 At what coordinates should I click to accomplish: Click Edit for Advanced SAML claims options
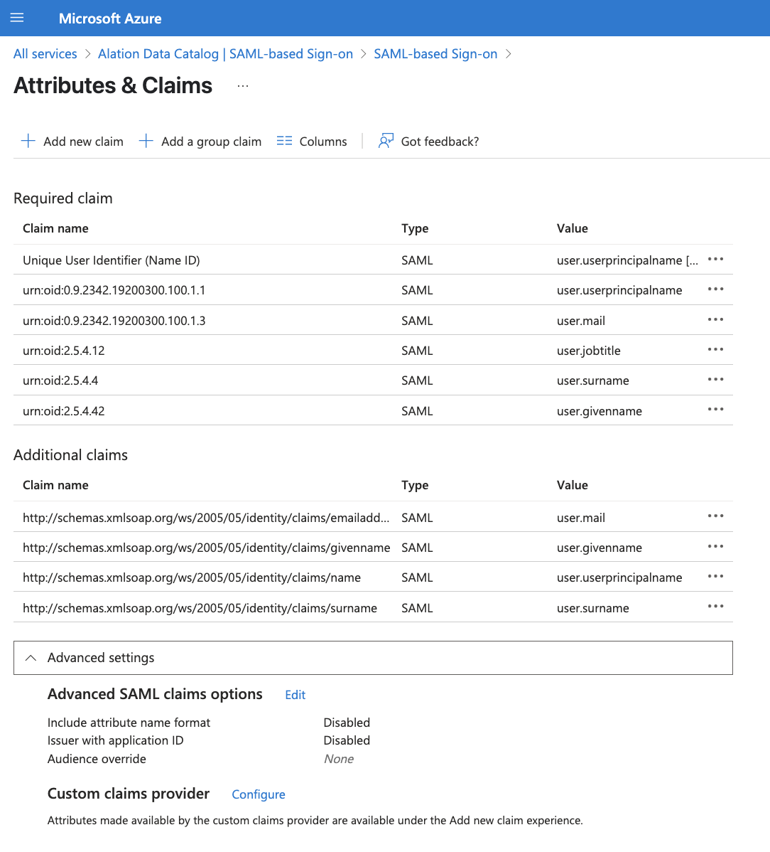pos(295,695)
